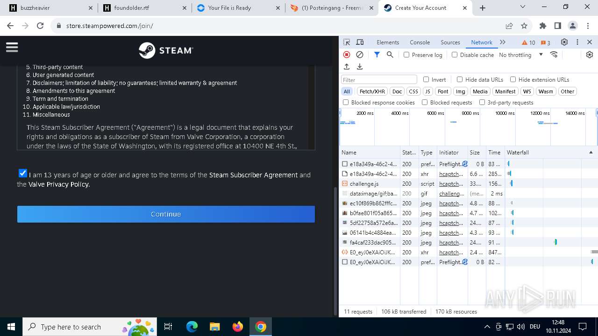The width and height of the screenshot is (598, 336).
Task: Switch to foundolder.rtf browser tab
Action: 144,8
